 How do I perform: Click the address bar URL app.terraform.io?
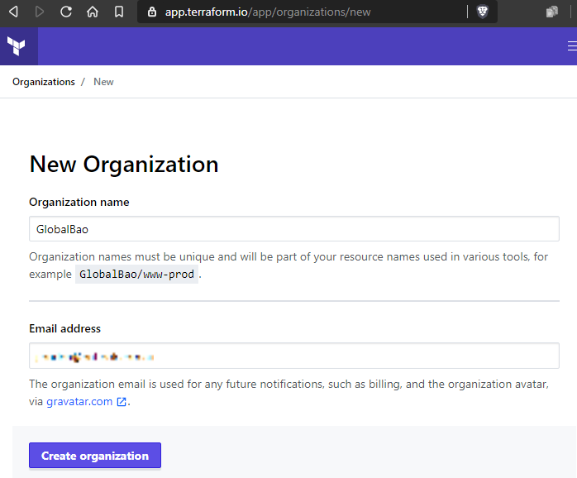pos(268,12)
